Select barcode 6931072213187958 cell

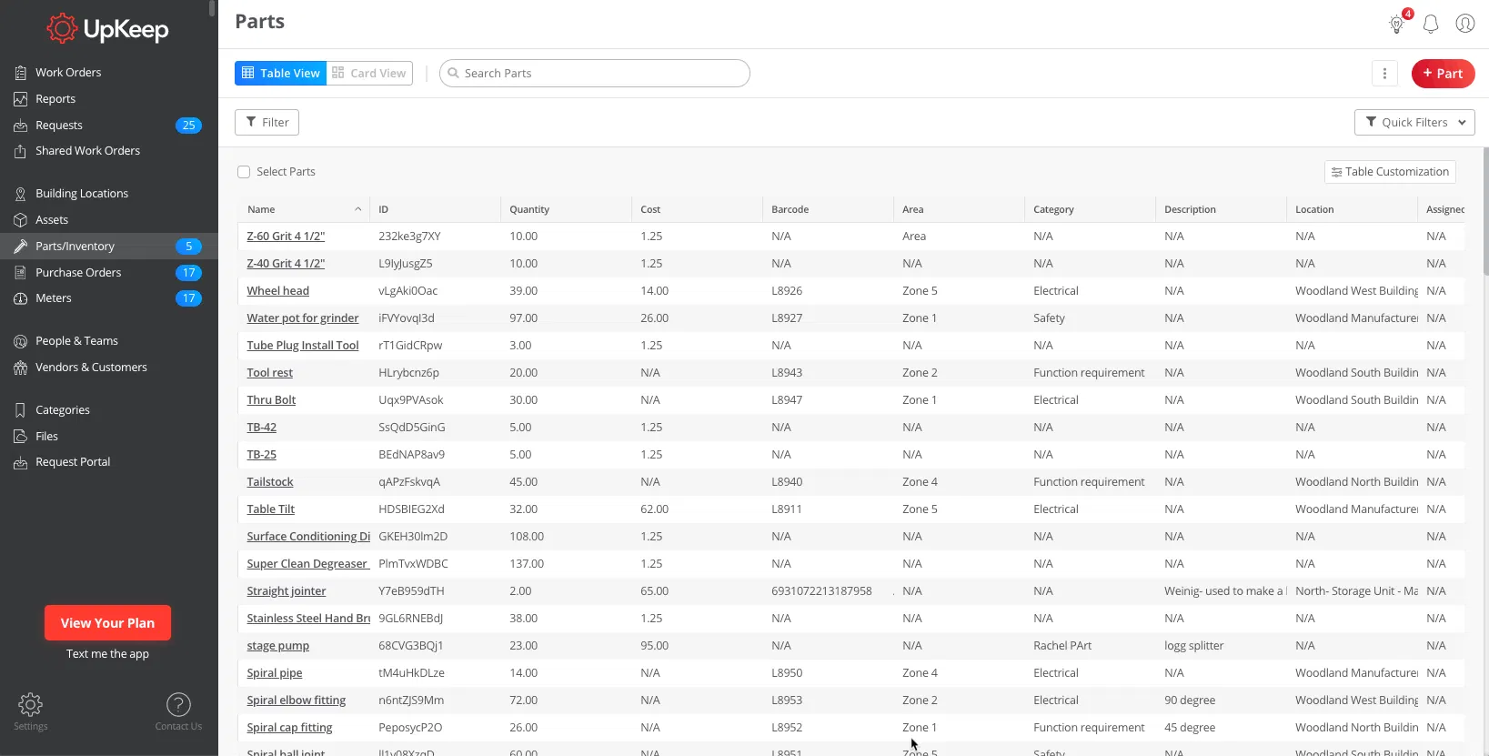coord(821,591)
